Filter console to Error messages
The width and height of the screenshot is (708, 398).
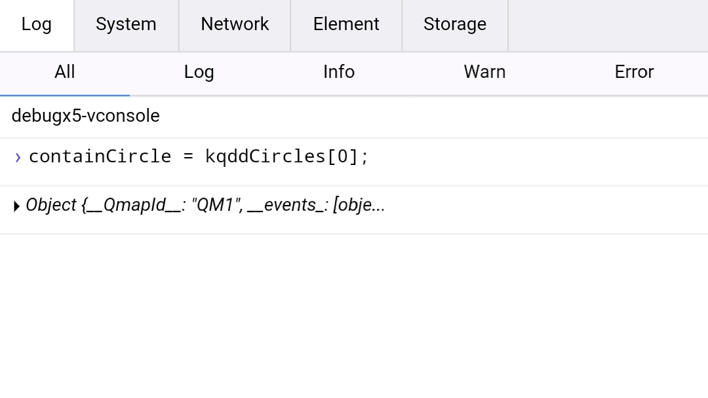(x=634, y=72)
